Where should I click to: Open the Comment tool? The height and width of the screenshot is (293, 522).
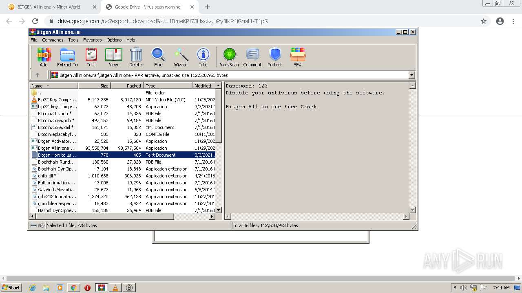tap(252, 57)
